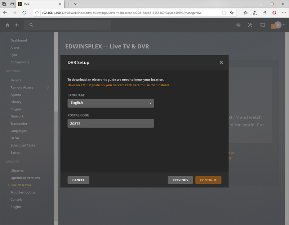Click Plex back arrow in header
The image size is (289, 225).
pyautogui.click(x=17, y=25)
